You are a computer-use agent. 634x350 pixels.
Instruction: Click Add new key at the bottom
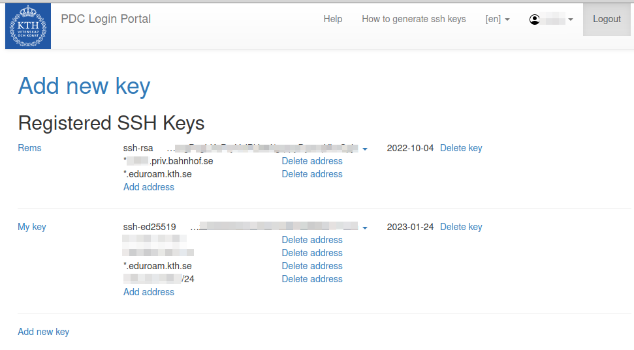tap(43, 332)
